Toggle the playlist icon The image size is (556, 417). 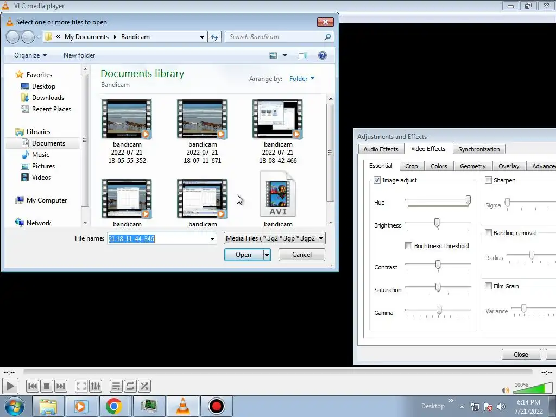(116, 386)
